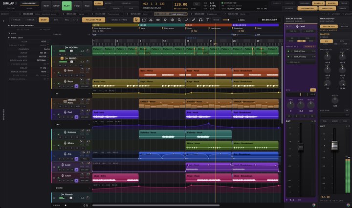Select the mute speaker tool
352x208 pixels.
pyautogui.click(x=172, y=20)
